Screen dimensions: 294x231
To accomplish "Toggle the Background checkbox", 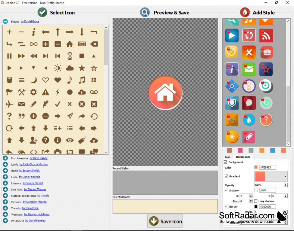I will [226, 162].
